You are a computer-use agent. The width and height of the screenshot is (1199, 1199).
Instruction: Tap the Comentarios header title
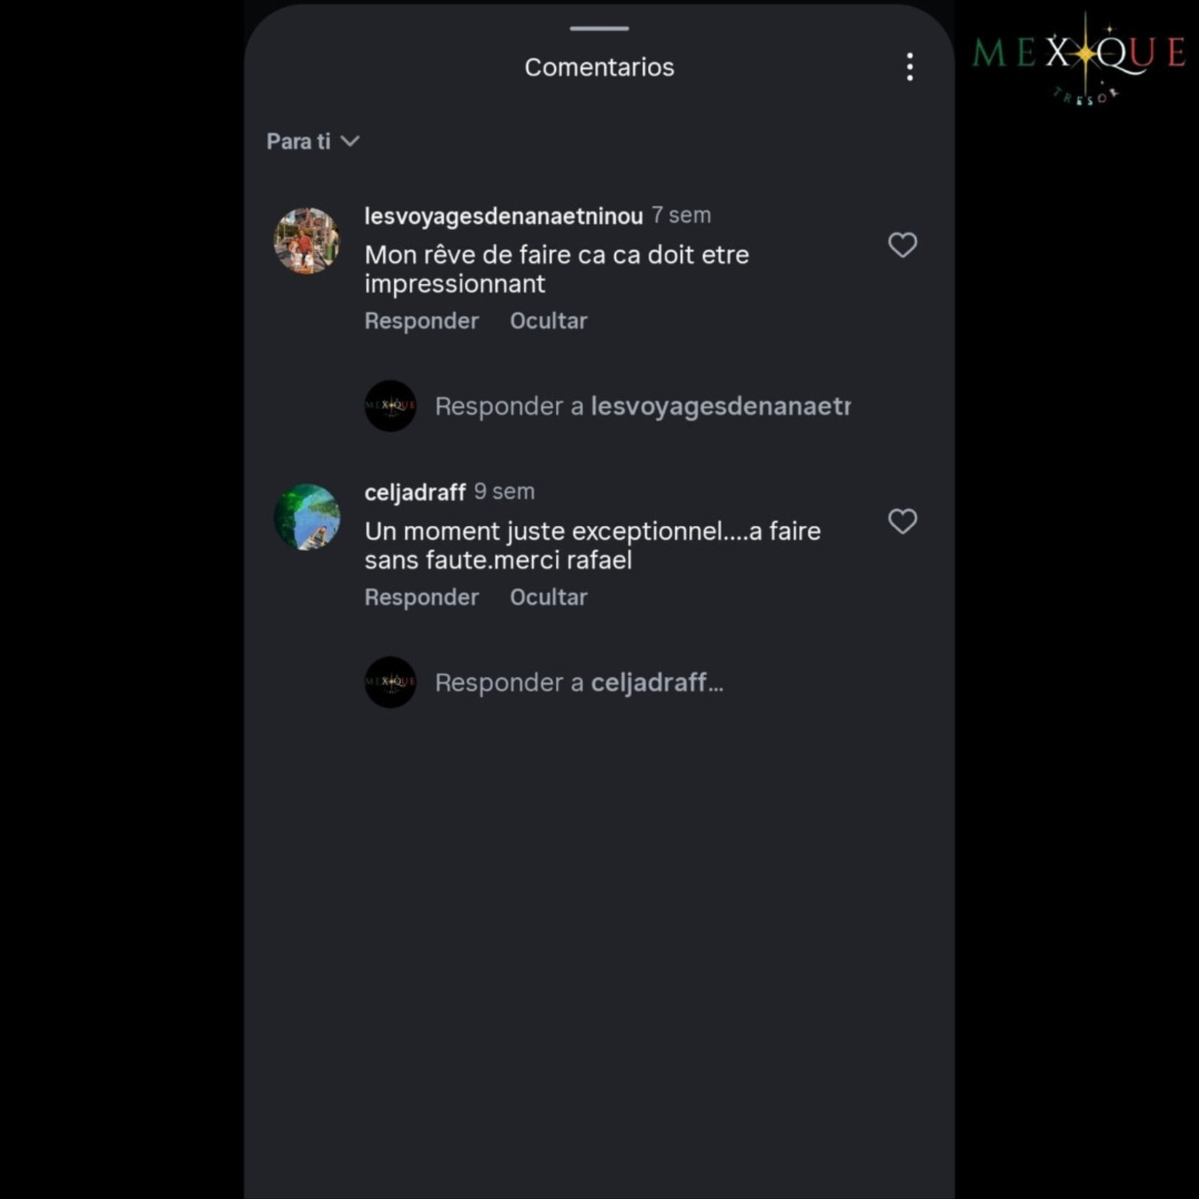(x=599, y=67)
